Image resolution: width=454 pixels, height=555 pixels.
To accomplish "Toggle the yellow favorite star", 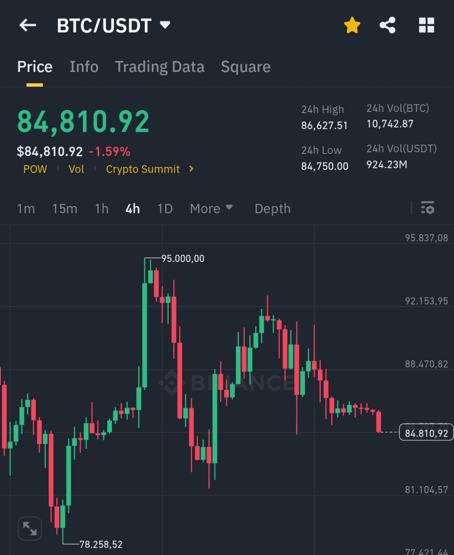I will [352, 25].
